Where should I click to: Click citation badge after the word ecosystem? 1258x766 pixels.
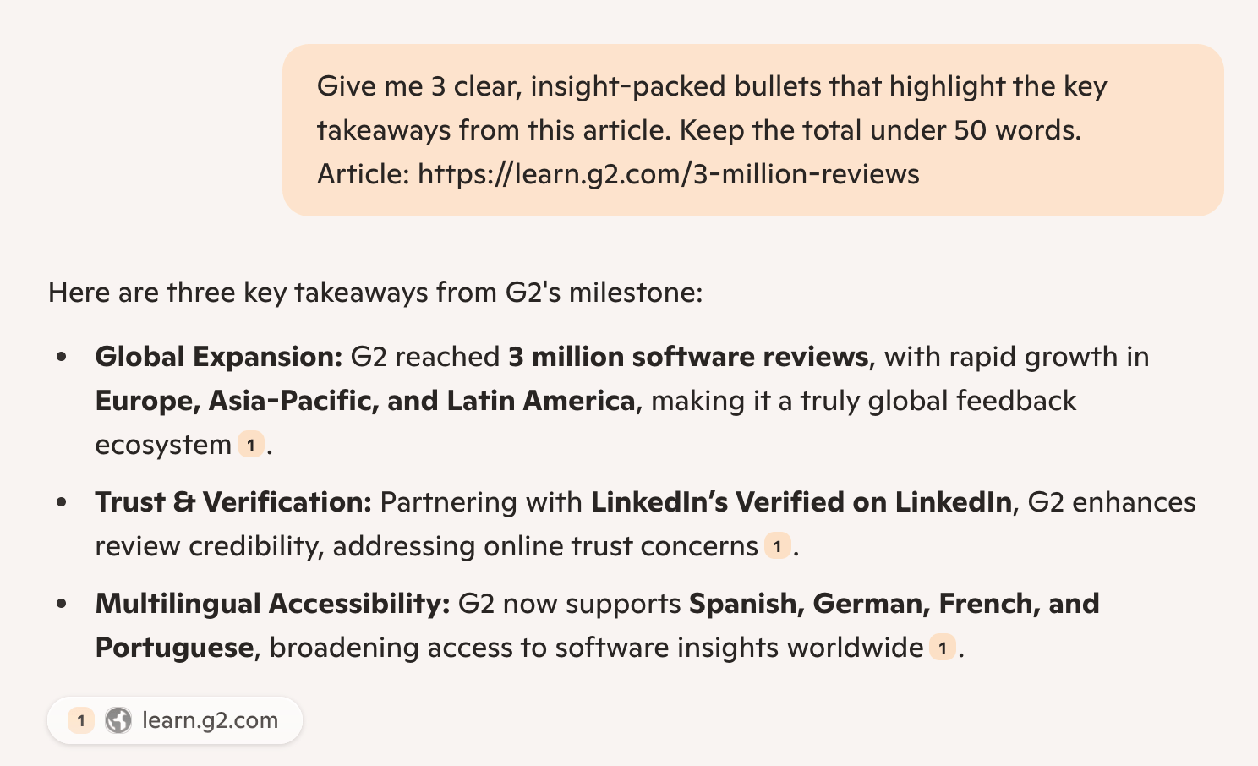pyautogui.click(x=251, y=445)
